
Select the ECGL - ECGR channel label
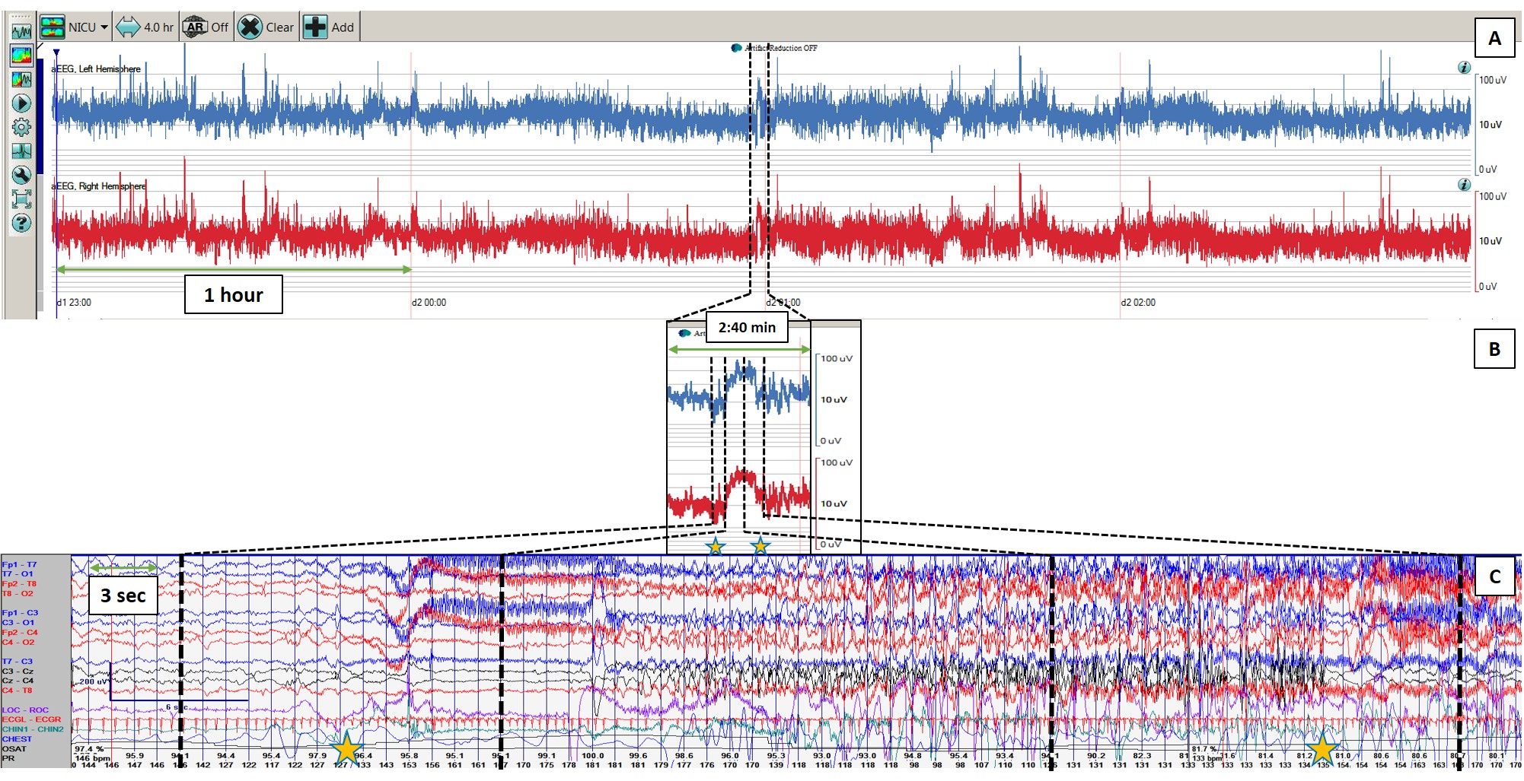tap(31, 719)
